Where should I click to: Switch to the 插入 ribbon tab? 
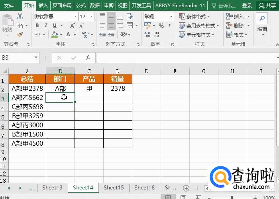tap(43, 6)
